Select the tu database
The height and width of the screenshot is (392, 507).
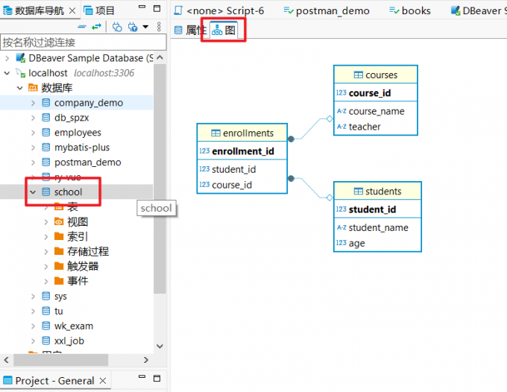(x=58, y=311)
